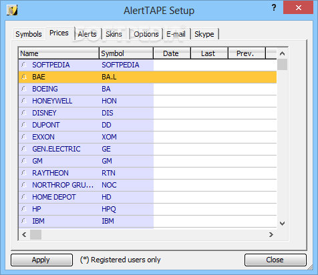Open help with the question mark button
Screen dimensions: 318x275
(274, 8)
